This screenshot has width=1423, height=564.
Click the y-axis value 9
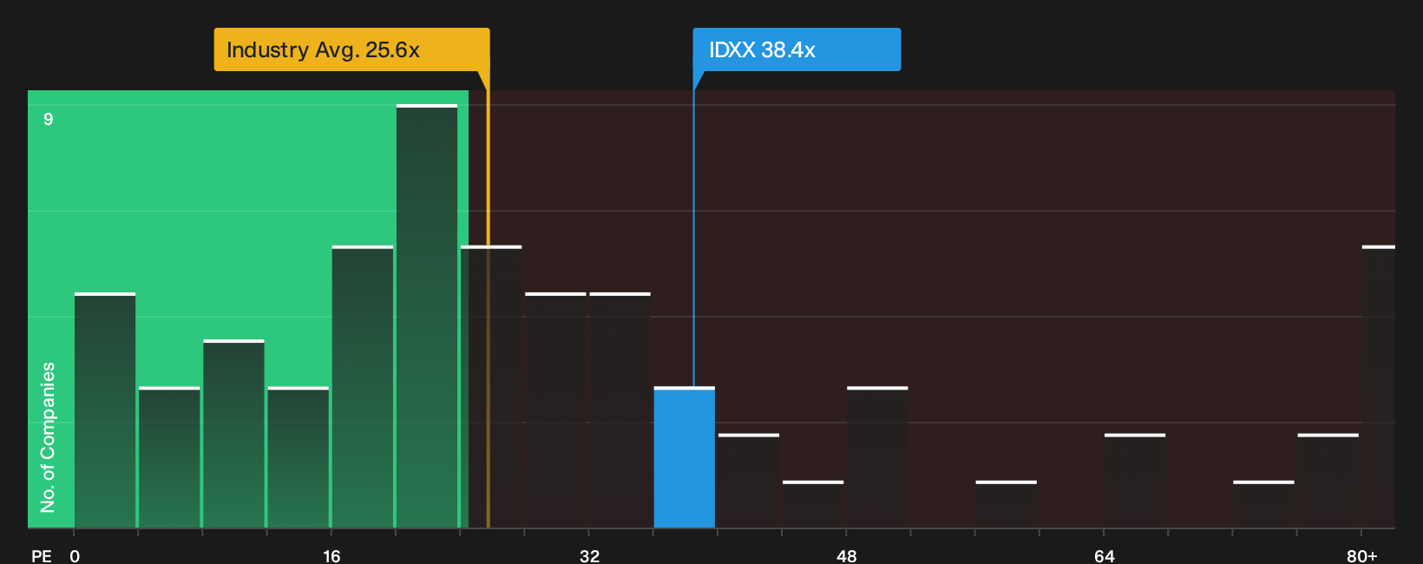pos(49,119)
